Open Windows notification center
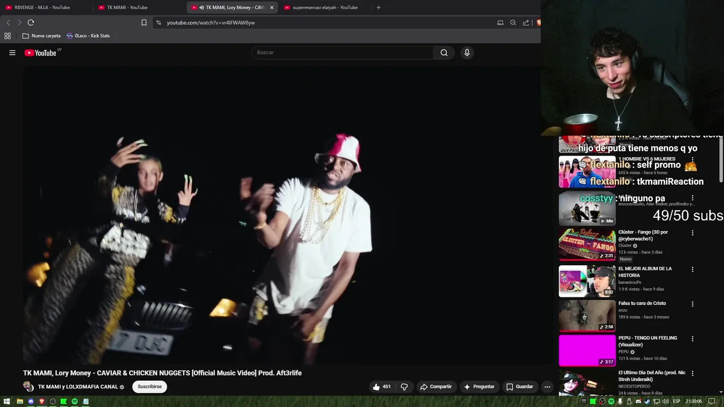The height and width of the screenshot is (407, 724). (712, 401)
